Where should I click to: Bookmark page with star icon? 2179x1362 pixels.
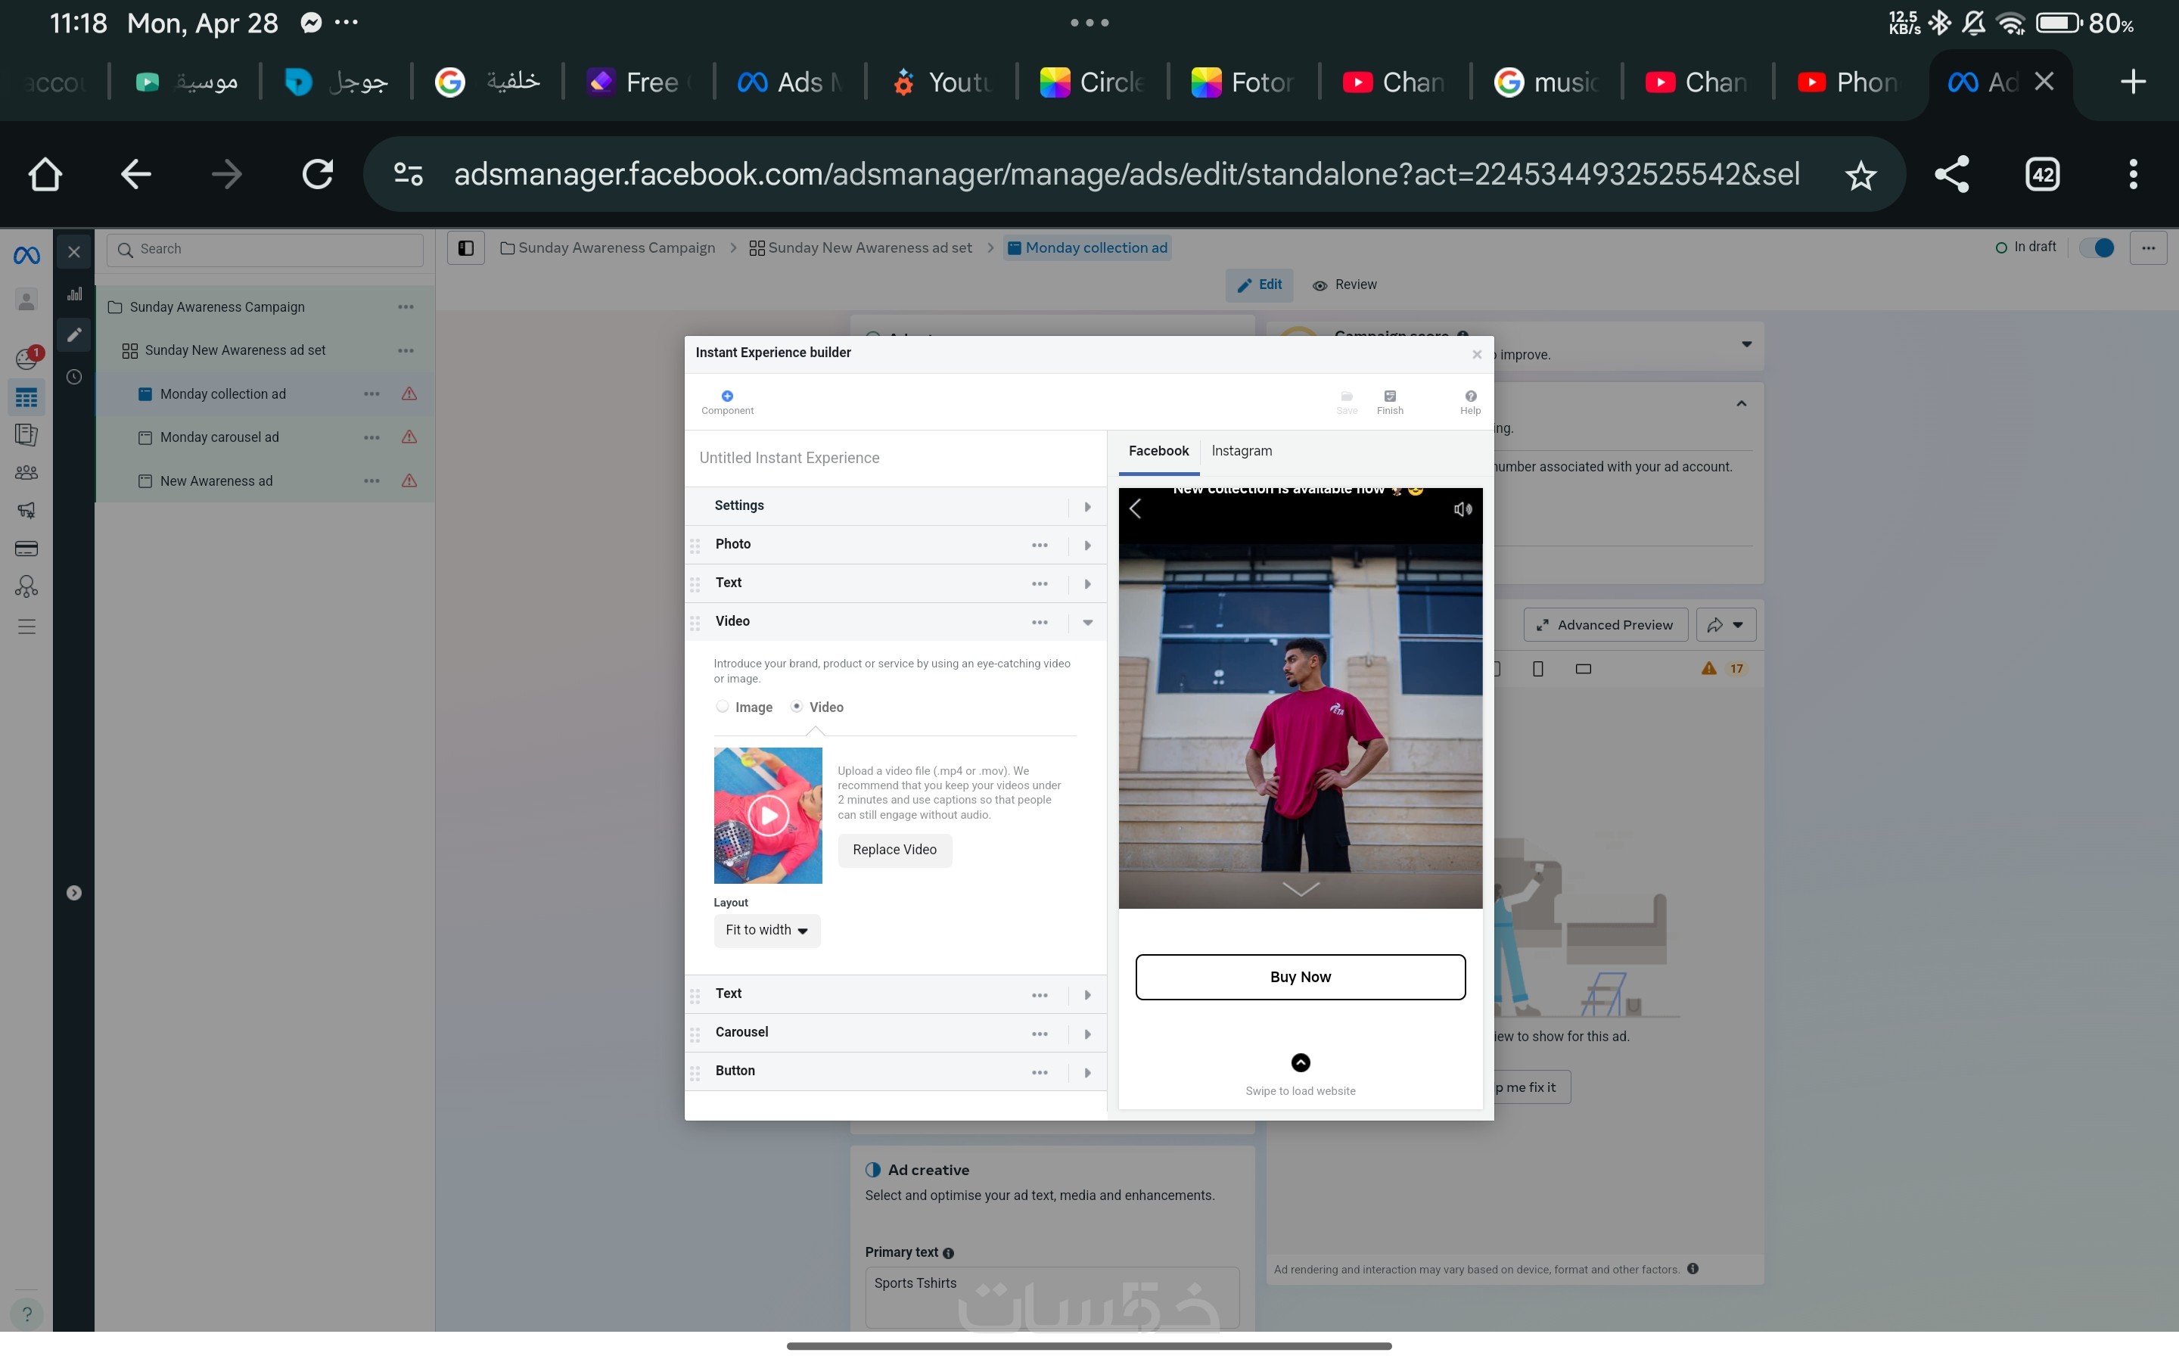[x=1860, y=175]
